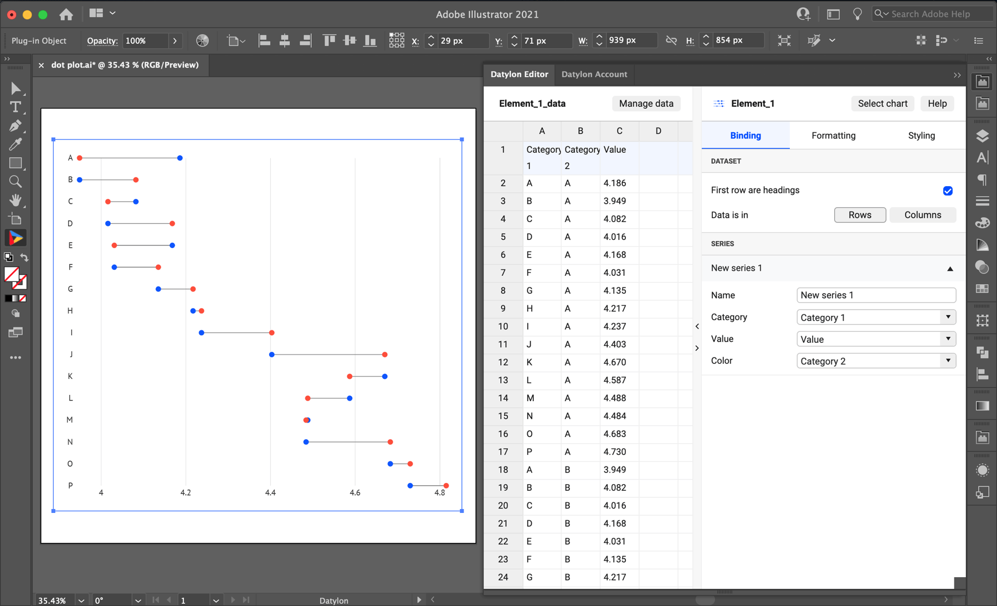The image size is (997, 606).
Task: Swap fill and stroke colors in the toolbar
Action: [x=24, y=257]
